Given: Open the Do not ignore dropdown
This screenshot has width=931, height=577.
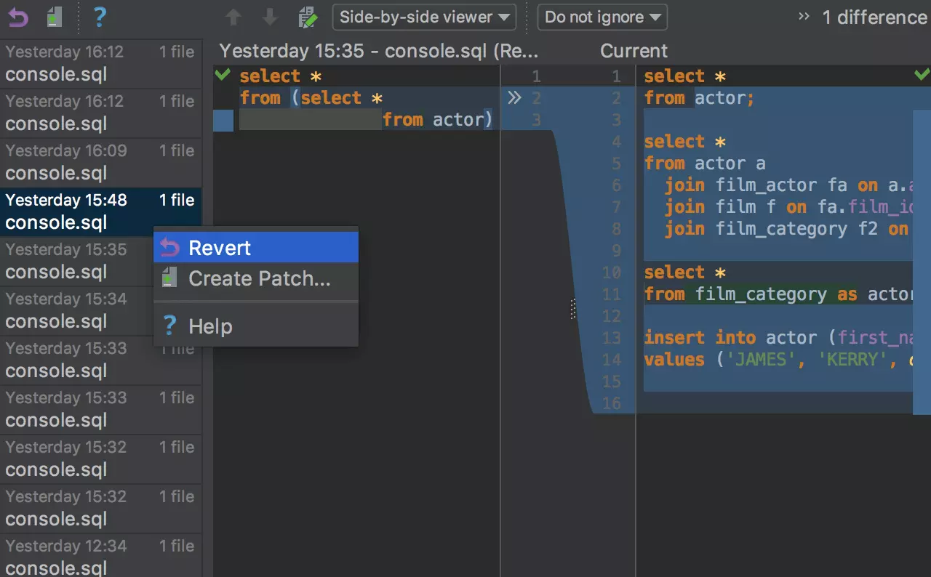Looking at the screenshot, I should click(x=602, y=17).
